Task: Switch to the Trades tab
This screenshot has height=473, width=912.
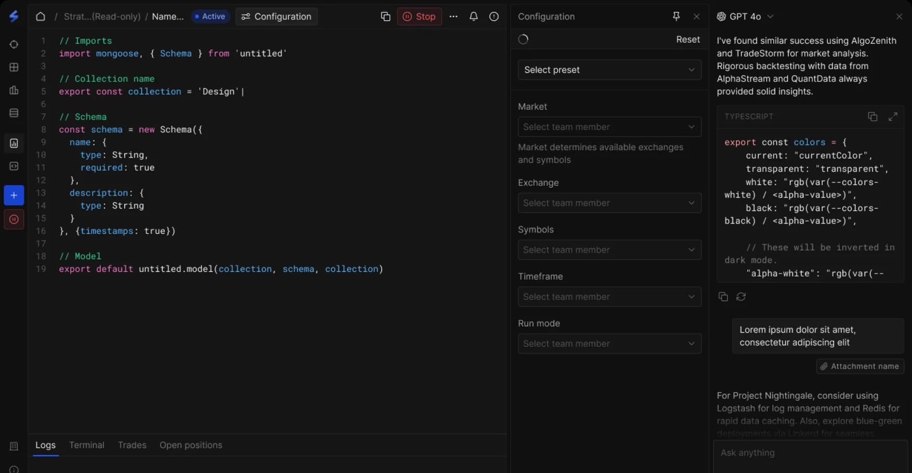Action: 132,445
